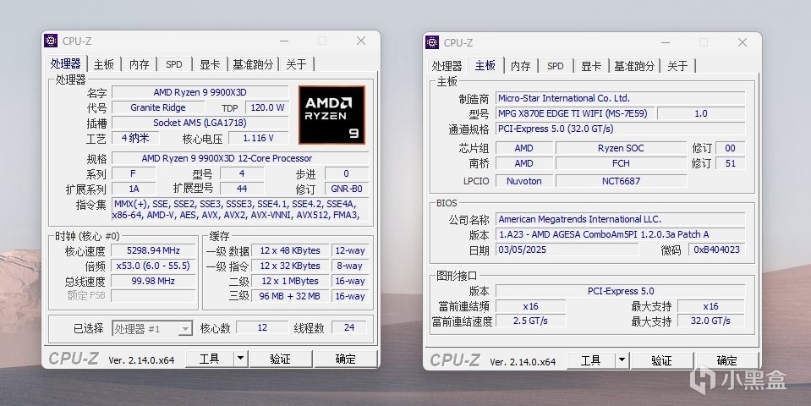This screenshot has height=406, width=811.
Task: Click the name field AMD Ryzen 9 9900X3D
Action: pos(200,92)
